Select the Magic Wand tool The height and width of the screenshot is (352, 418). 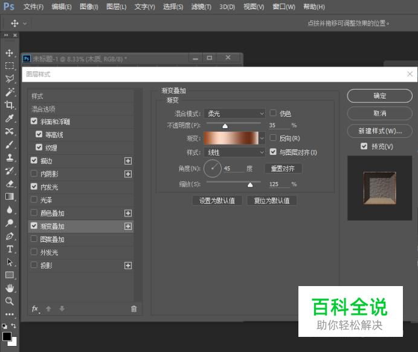(10, 92)
